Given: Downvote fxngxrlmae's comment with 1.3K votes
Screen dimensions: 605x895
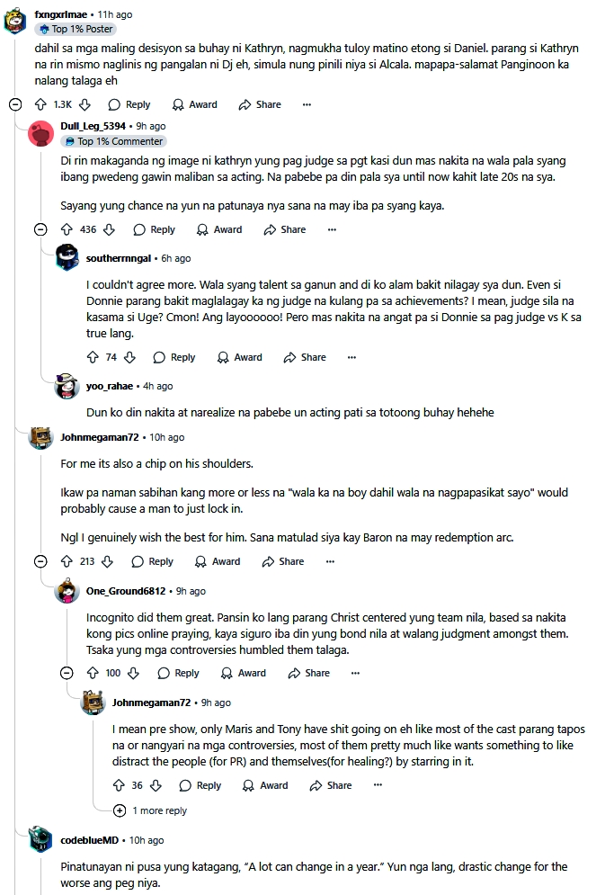Looking at the screenshot, I should tap(85, 104).
